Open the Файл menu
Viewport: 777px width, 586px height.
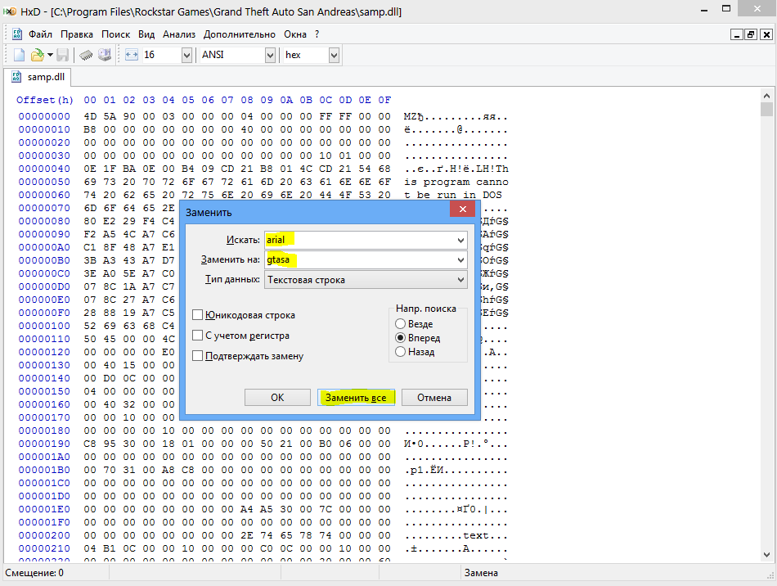tap(40, 34)
